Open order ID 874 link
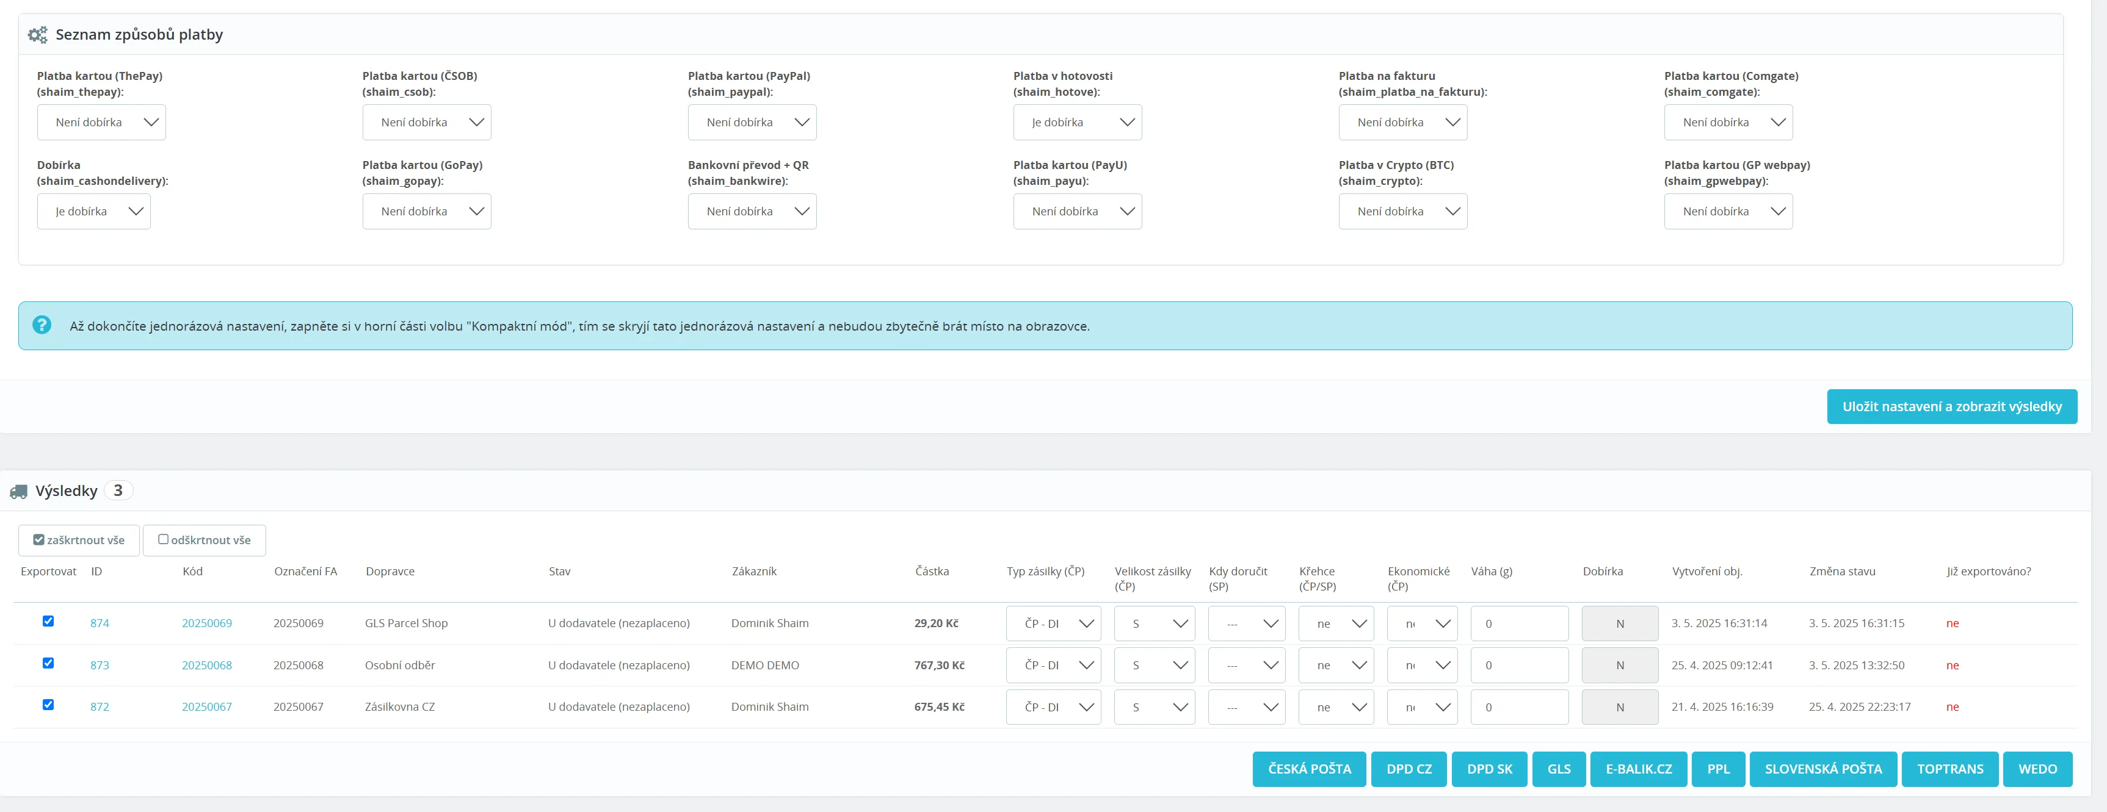 [100, 623]
